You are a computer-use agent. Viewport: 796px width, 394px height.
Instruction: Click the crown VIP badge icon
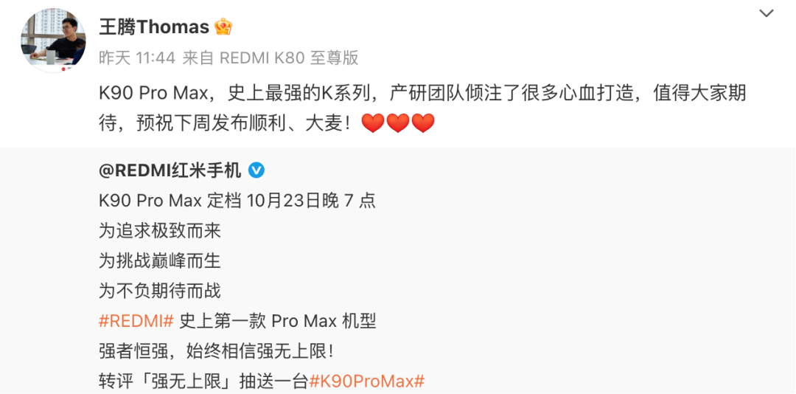click(223, 27)
